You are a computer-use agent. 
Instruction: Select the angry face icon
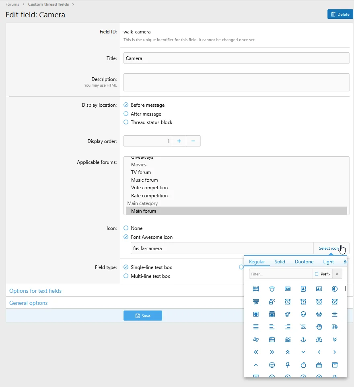[272, 365]
